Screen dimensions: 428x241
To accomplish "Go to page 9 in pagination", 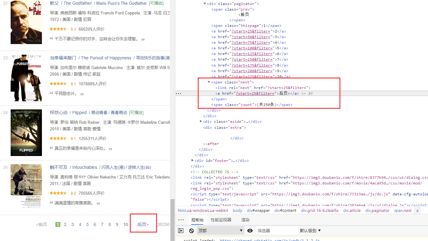I will 117,224.
